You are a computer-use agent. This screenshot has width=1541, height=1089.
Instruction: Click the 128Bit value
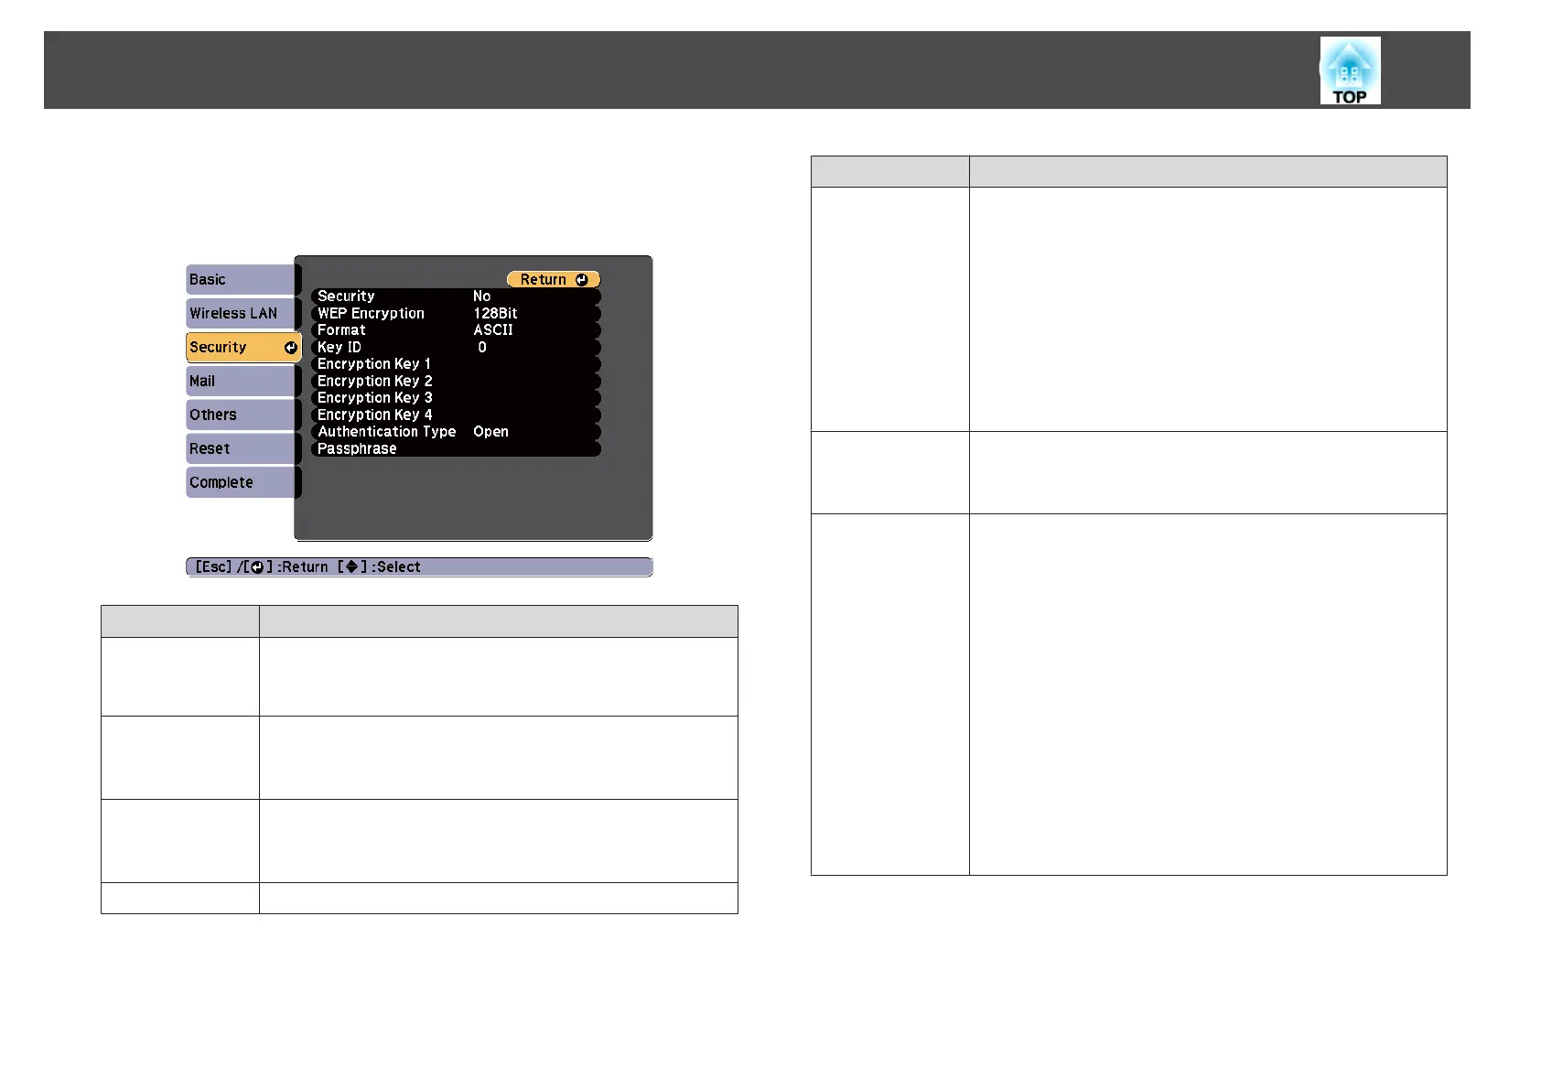pos(495,314)
